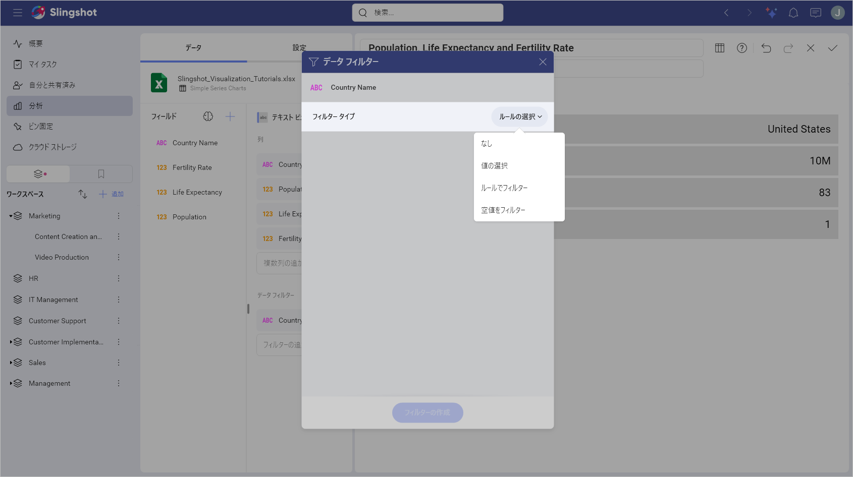Open help question mark icon
Viewport: 853px width, 477px height.
click(x=742, y=48)
